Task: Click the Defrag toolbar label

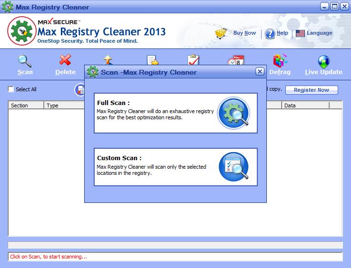Action: click(x=280, y=72)
